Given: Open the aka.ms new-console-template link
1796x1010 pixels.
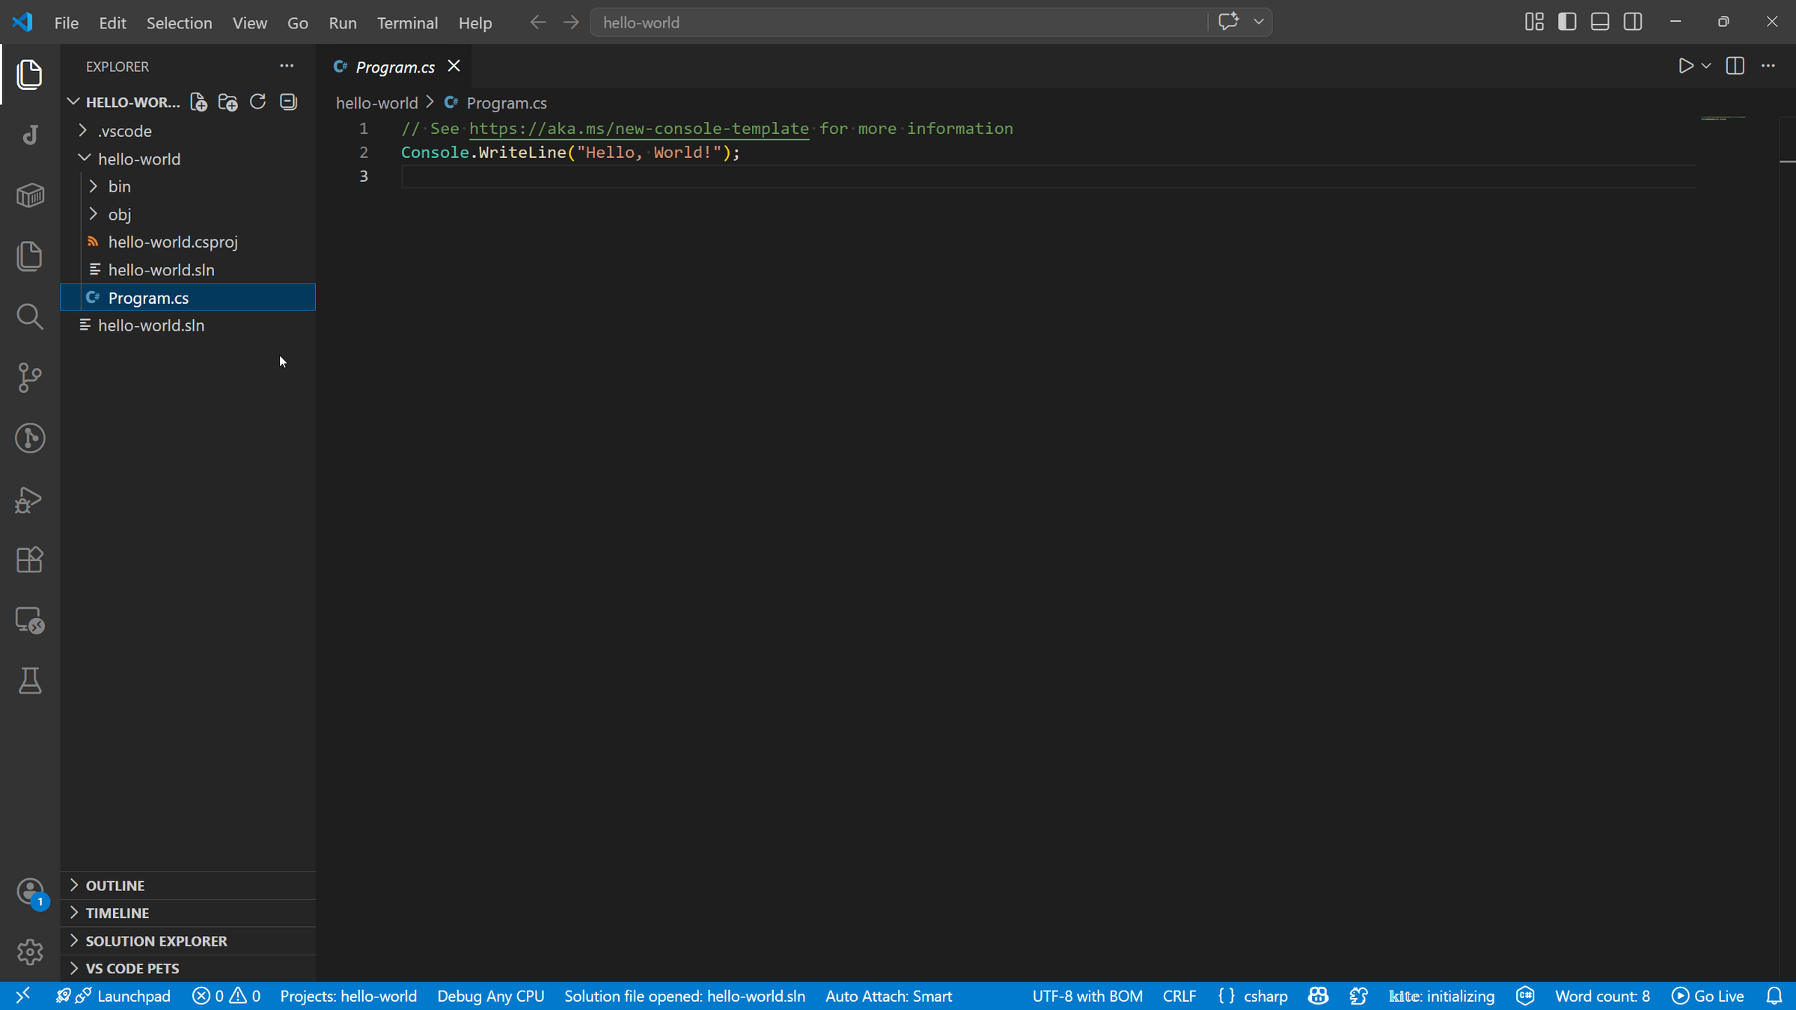Looking at the screenshot, I should pos(638,129).
